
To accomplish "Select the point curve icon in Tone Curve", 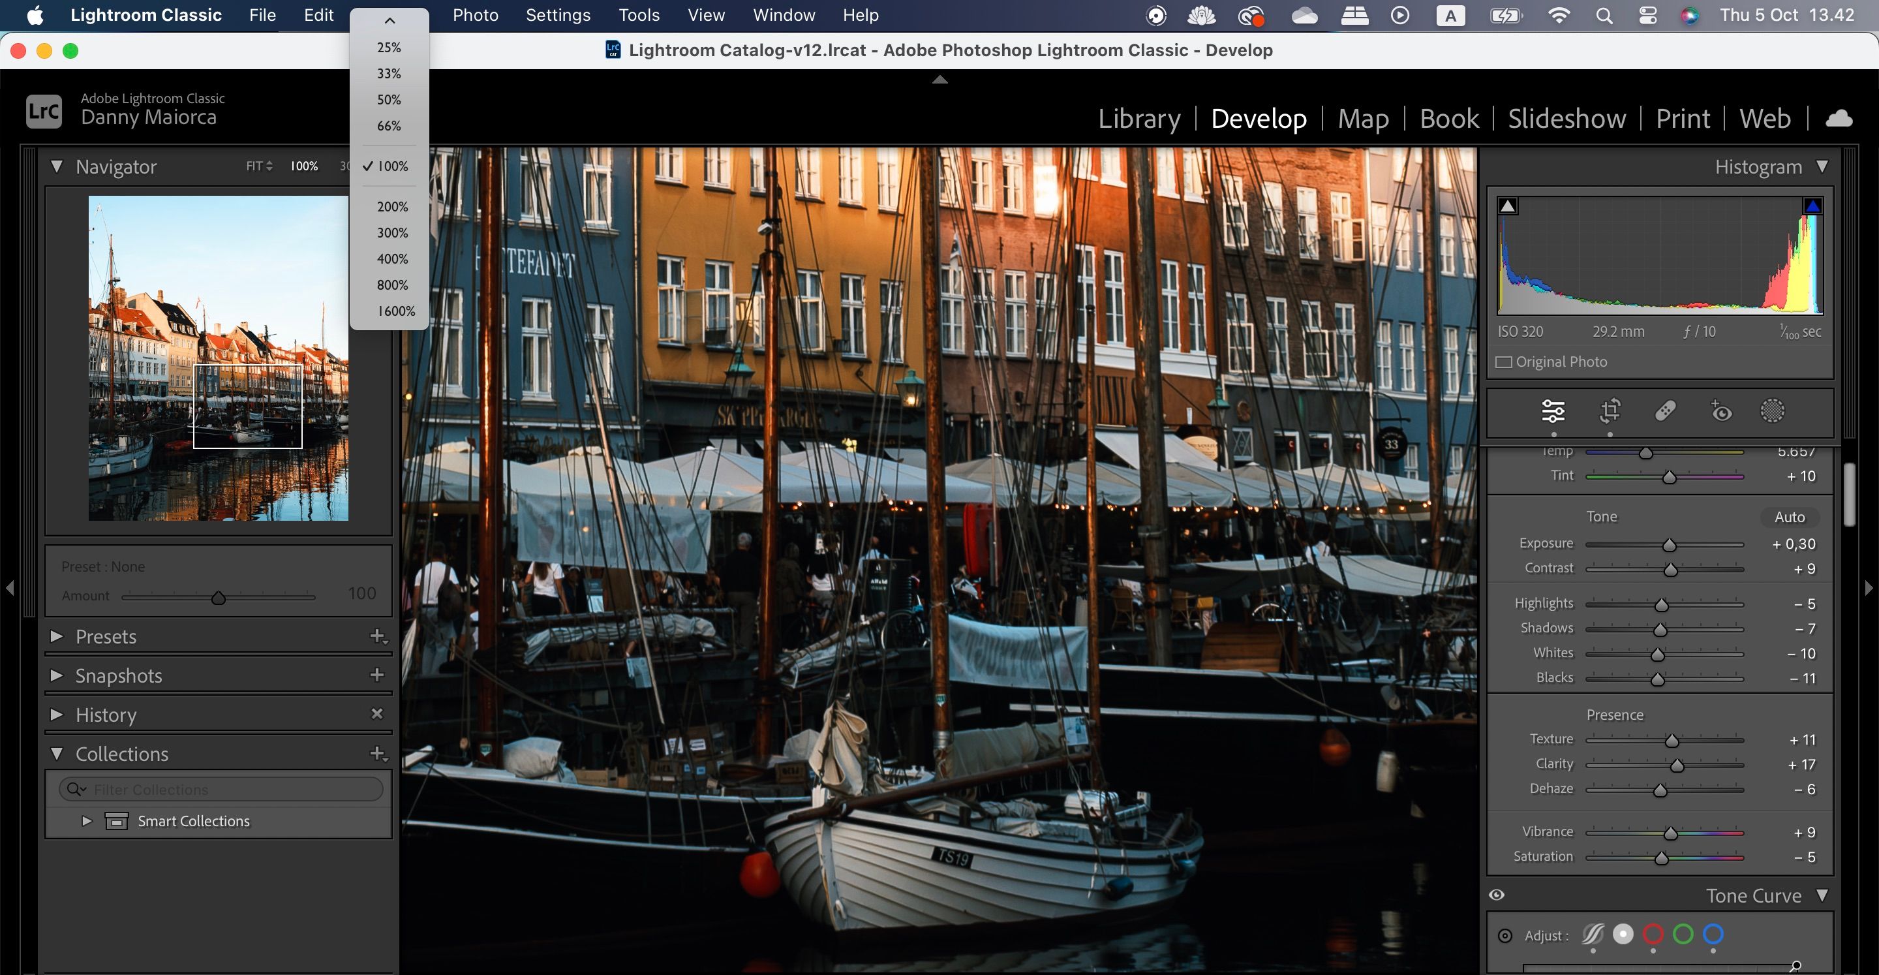I will click(1593, 935).
